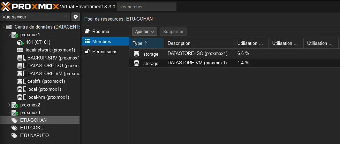Open the Permissions tab
The height and width of the screenshot is (144, 340).
[105, 51]
